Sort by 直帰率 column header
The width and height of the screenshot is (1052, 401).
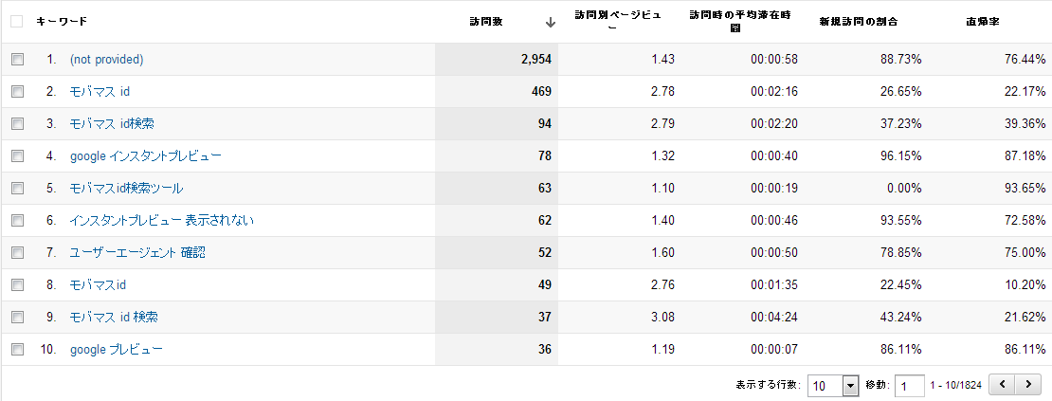point(1005,21)
